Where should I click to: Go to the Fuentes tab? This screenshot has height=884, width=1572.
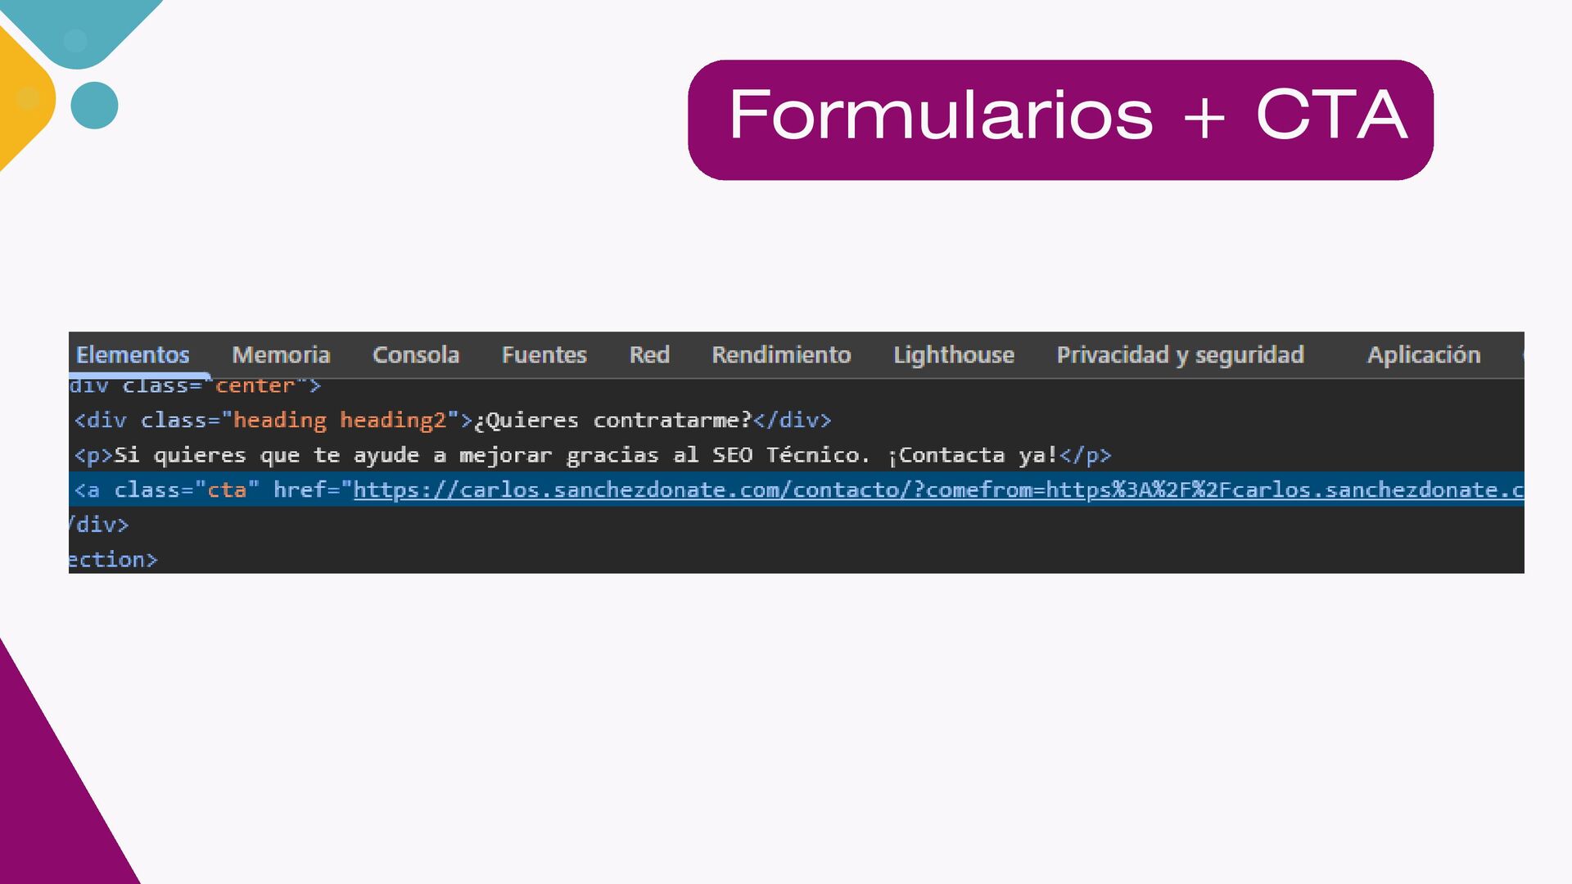[544, 355]
